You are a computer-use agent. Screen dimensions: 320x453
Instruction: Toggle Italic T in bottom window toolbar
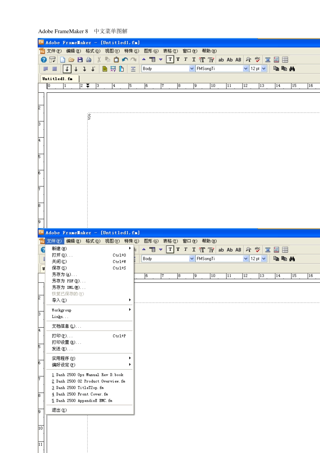pos(186,249)
